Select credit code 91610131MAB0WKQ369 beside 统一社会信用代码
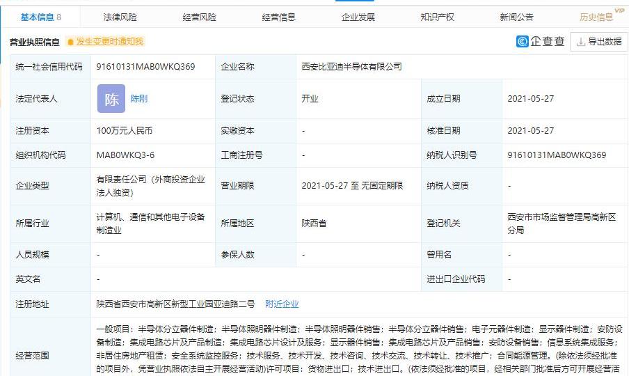Viewport: 629px width, 376px height. pyautogui.click(x=145, y=67)
